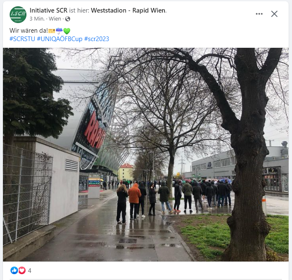The height and width of the screenshot is (280, 292).
Task: Click the umbrella emoji in the post text
Action: click(x=59, y=31)
